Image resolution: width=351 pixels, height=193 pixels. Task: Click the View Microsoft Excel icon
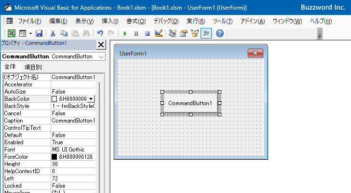click(12, 33)
